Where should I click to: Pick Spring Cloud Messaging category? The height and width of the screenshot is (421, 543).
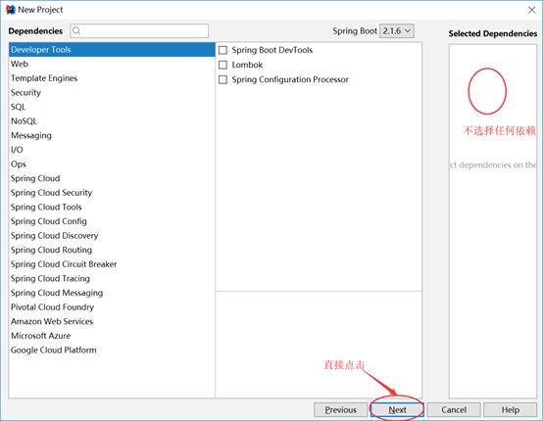point(112,293)
